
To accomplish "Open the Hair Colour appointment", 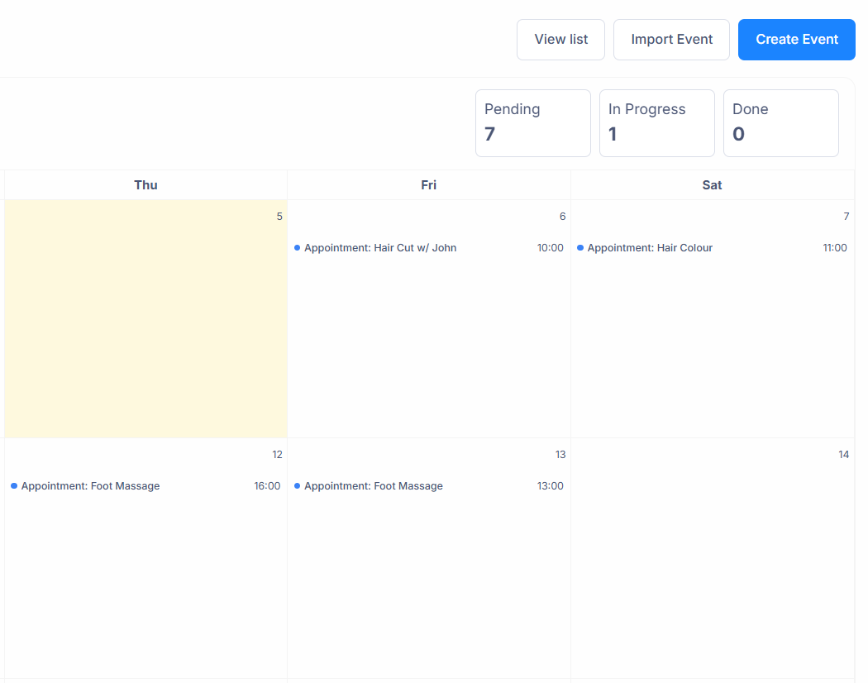I will [x=650, y=248].
